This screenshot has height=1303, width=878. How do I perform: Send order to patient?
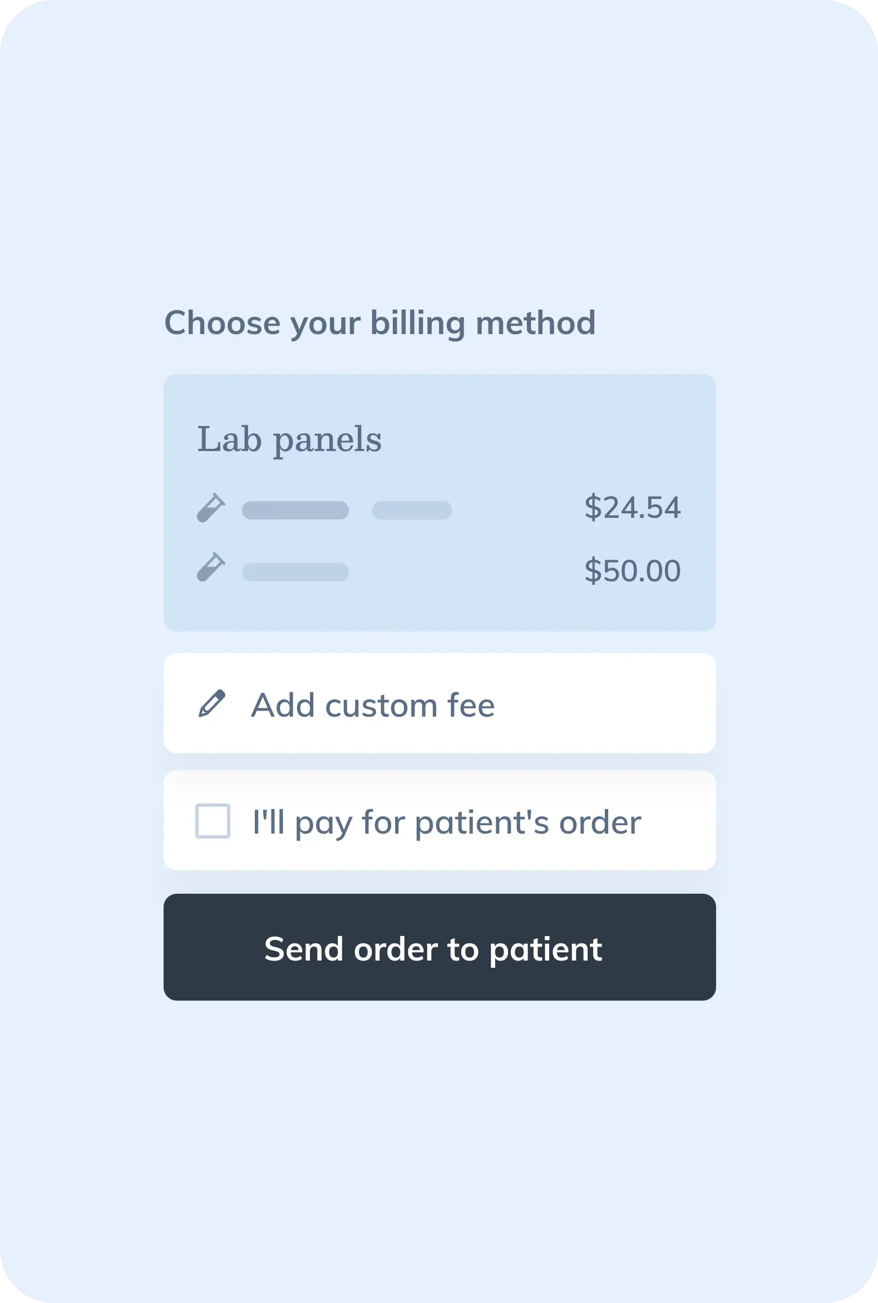[x=440, y=947]
